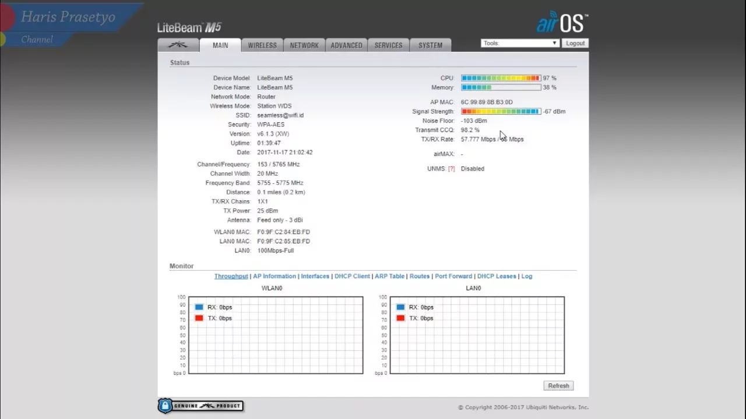Viewport: 746px width, 419px height.
Task: Click the Wireless Mode value Station WDS
Action: click(275, 106)
